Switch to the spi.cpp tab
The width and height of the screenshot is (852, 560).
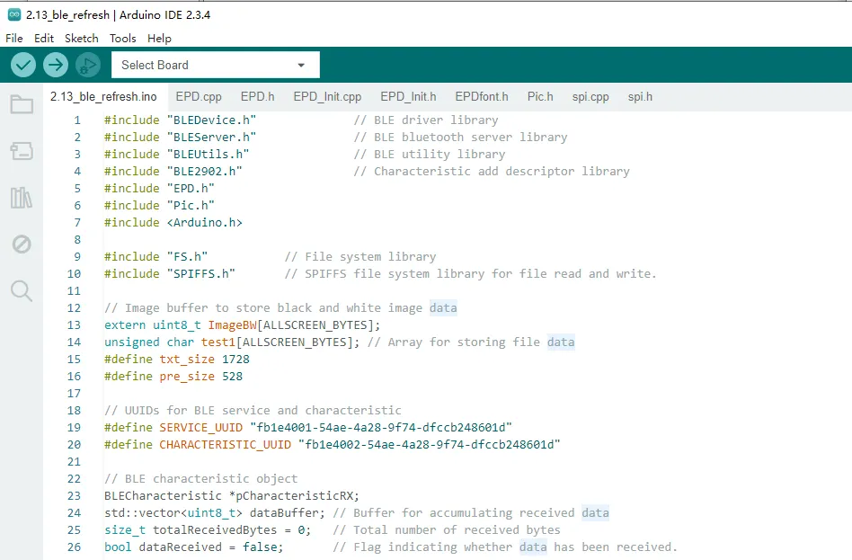tap(590, 97)
